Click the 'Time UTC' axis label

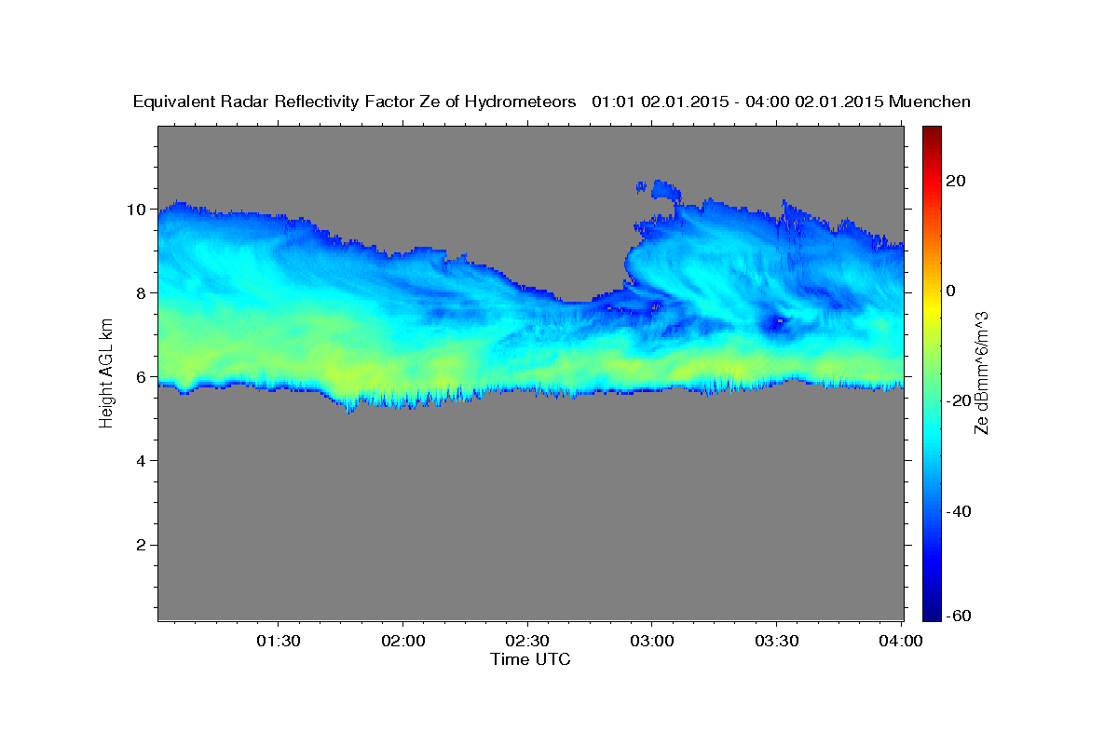click(x=530, y=660)
